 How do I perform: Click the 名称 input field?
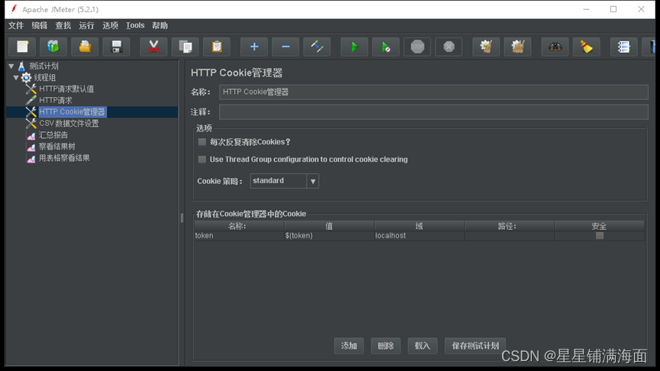coord(433,92)
